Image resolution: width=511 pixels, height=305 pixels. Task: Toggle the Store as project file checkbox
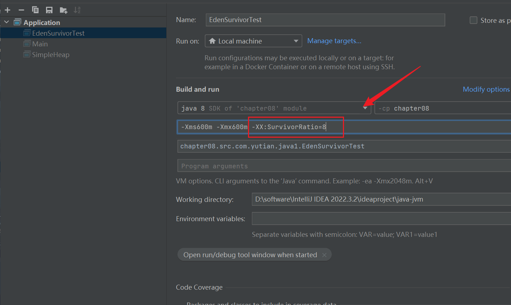(473, 20)
